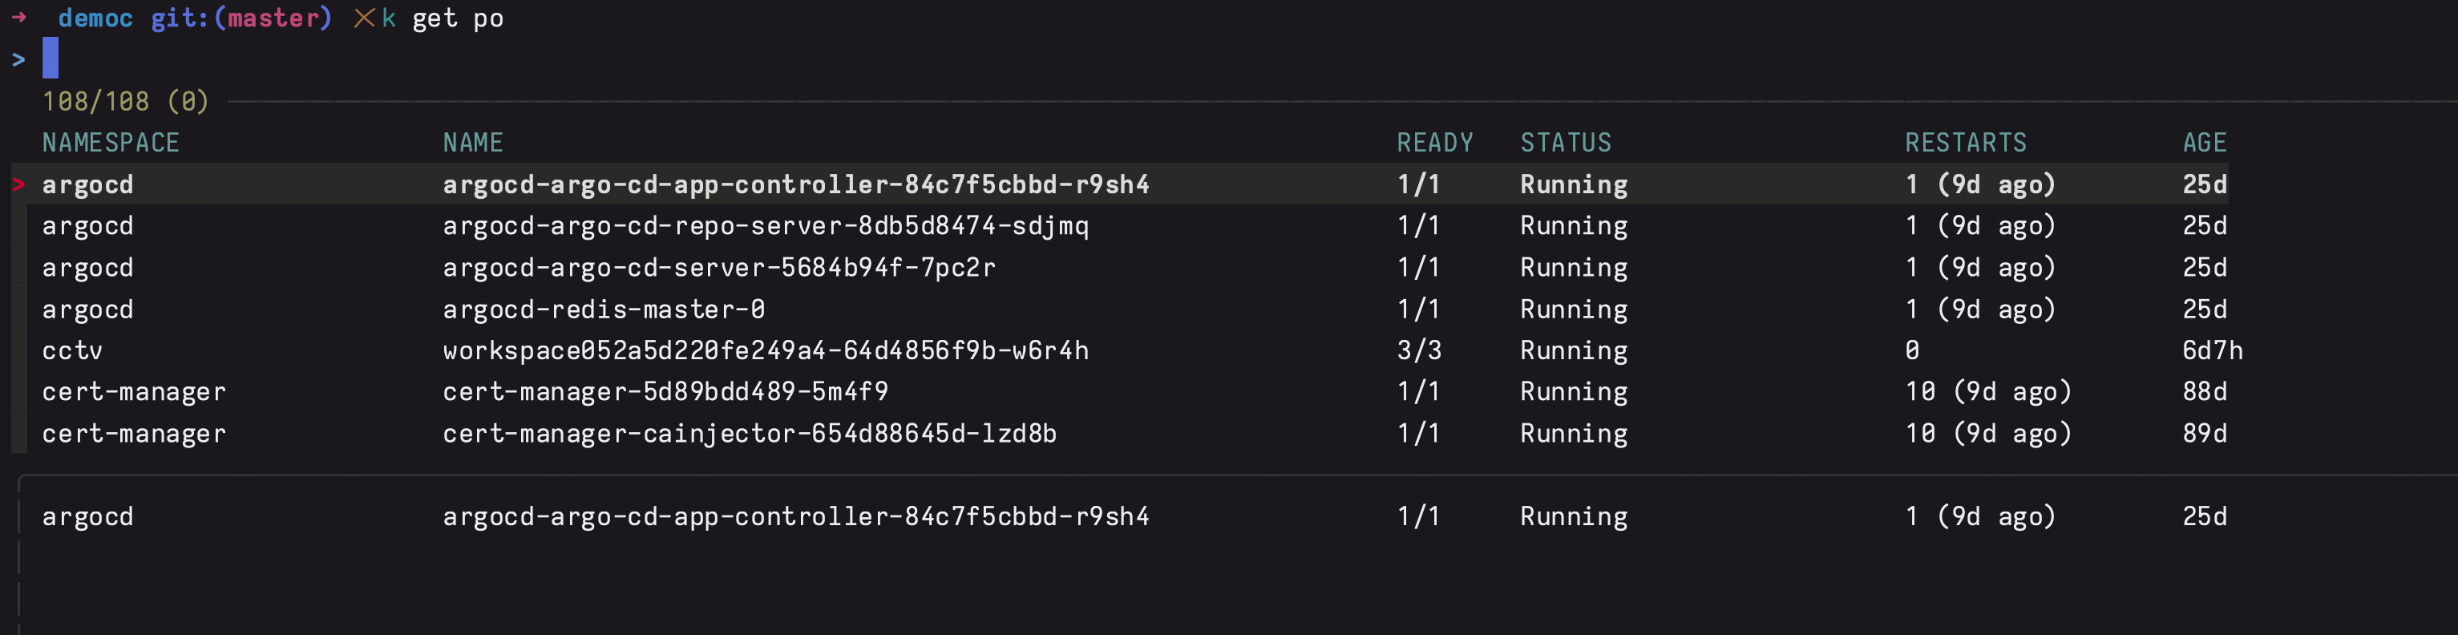Screen dimensions: 2458x635
Task: Click the red shell prompt arrow
Action: pyautogui.click(x=18, y=18)
